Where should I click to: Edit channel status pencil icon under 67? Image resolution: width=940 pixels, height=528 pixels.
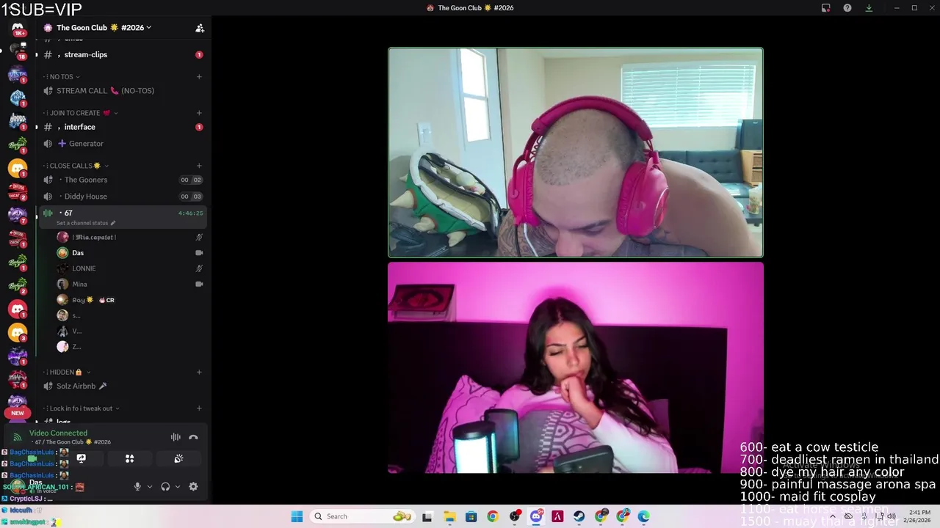click(112, 223)
